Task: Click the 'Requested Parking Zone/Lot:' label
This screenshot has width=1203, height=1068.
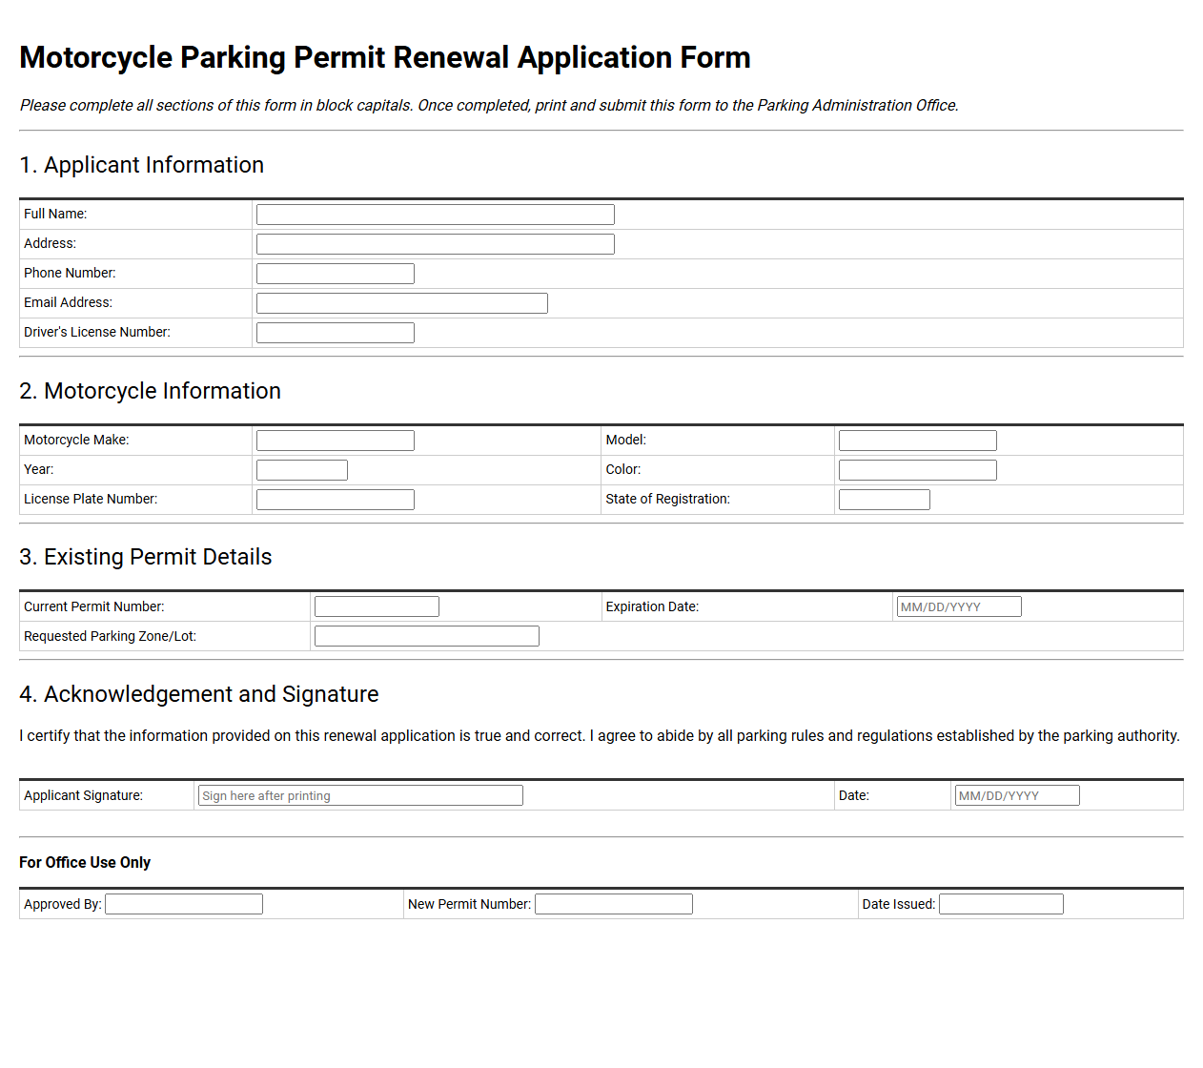Action: pyautogui.click(x=110, y=636)
